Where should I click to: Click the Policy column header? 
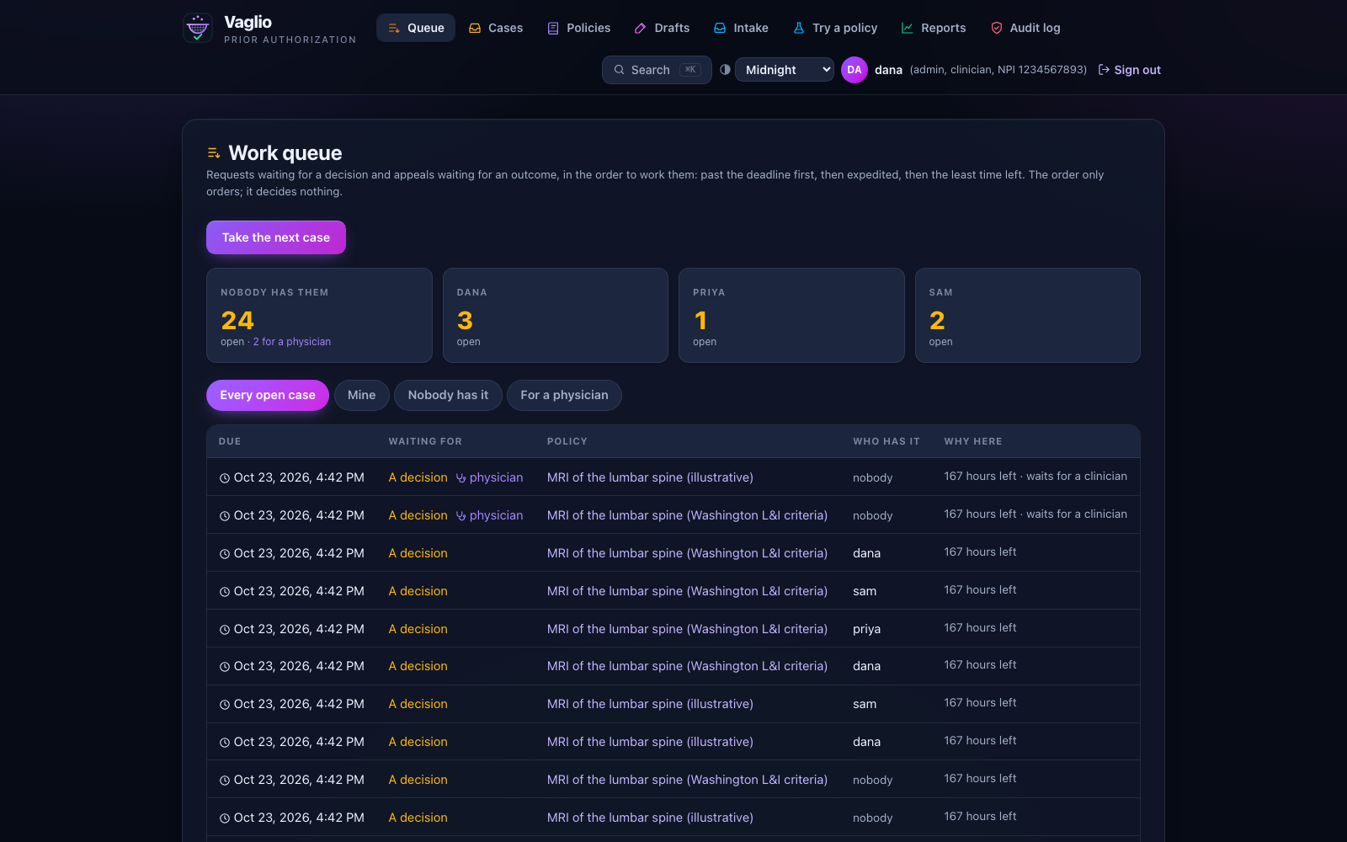tap(567, 441)
